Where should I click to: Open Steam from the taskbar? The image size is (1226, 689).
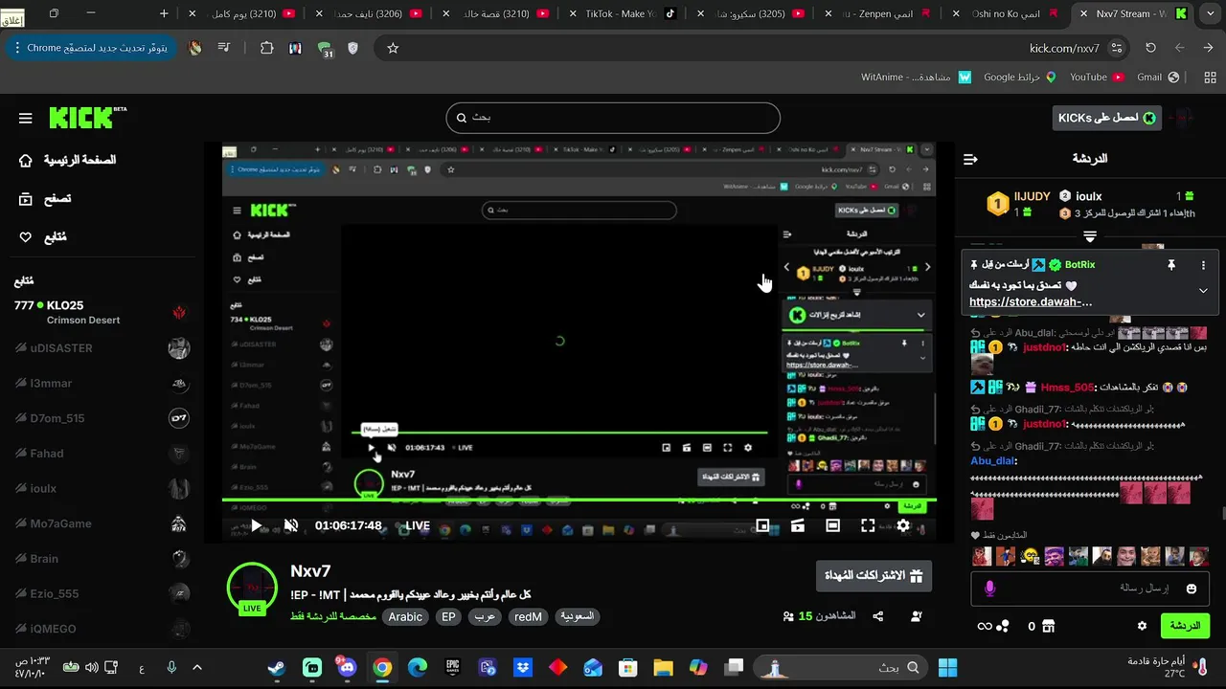pyautogui.click(x=276, y=667)
